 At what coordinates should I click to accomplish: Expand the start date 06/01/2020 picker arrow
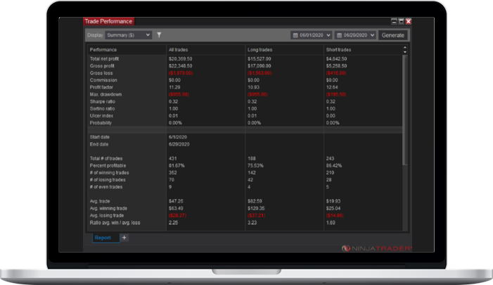pos(329,35)
